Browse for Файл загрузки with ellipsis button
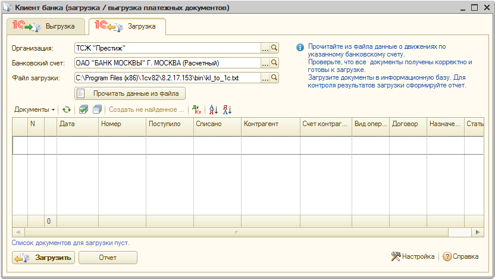This screenshot has height=279, width=495. pos(265,78)
